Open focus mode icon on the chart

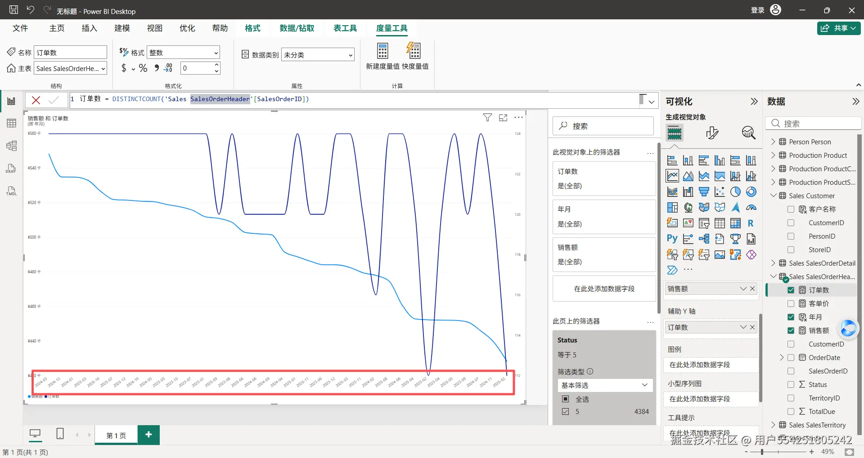(x=503, y=117)
